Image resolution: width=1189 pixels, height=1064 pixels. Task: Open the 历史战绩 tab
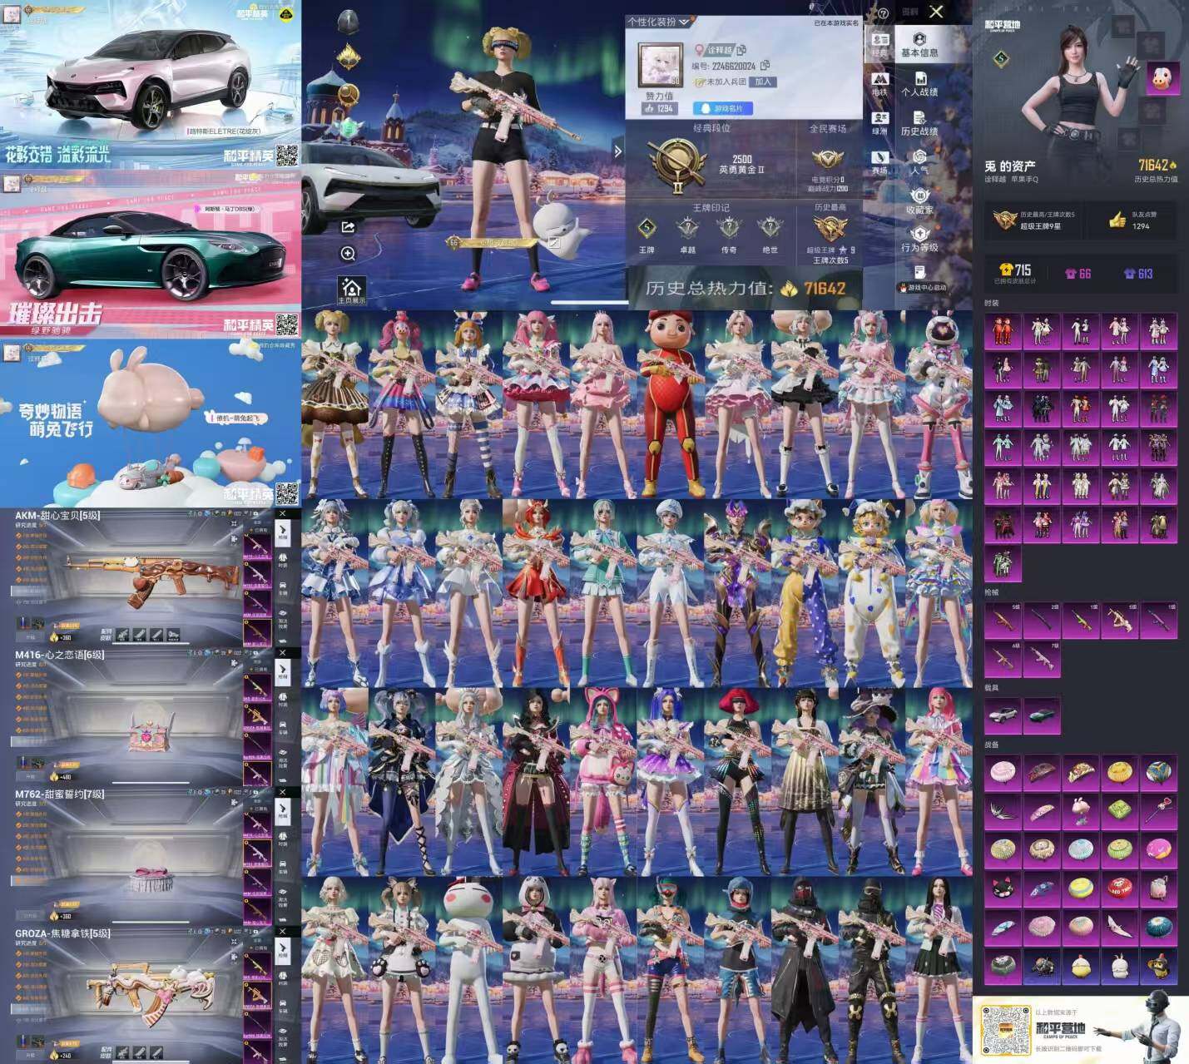pyautogui.click(x=919, y=124)
